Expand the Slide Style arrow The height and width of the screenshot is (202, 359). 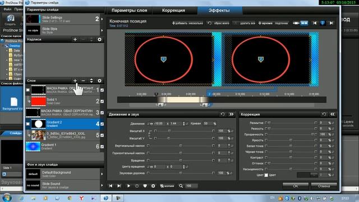[x=102, y=30]
